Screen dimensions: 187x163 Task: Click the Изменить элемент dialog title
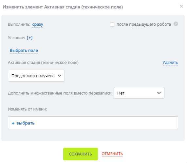tap(63, 7)
